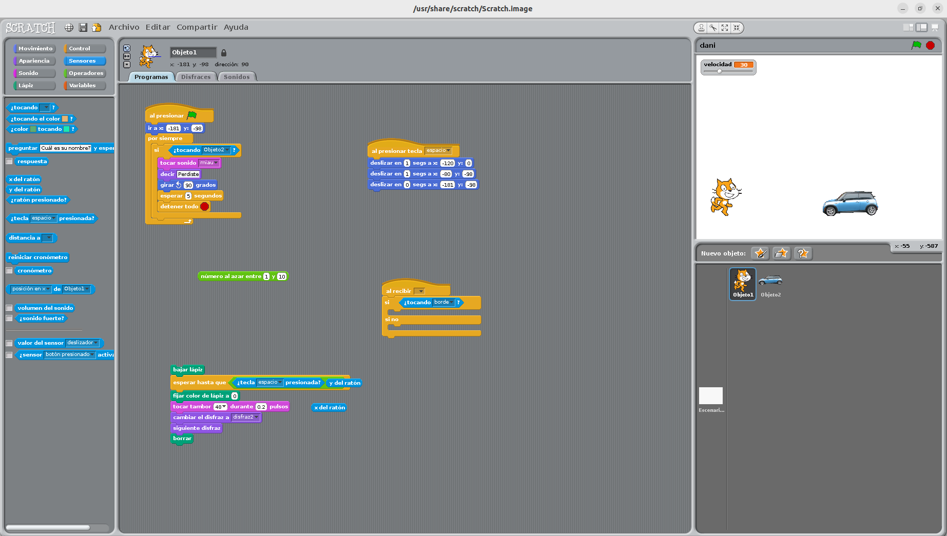Open the miau sound dropdown
The height and width of the screenshot is (536, 947).
209,163
